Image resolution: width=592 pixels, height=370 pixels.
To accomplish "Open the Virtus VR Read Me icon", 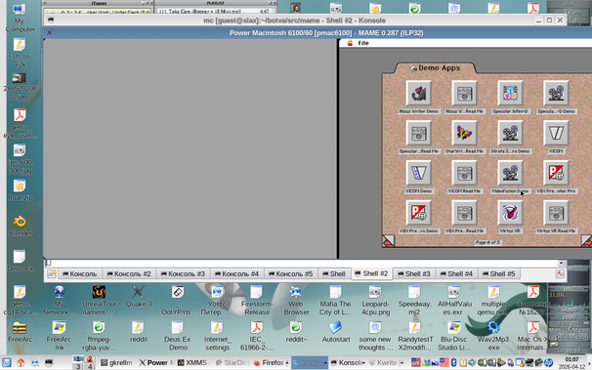I will tap(556, 213).
